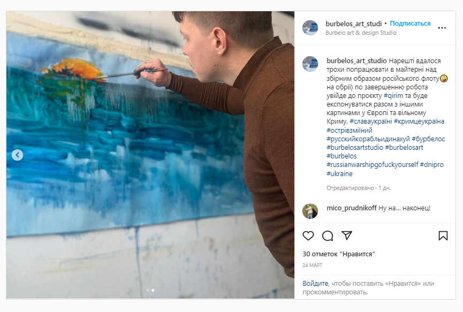Image resolution: width=463 pixels, height=312 pixels.
Task: Share post using paper plane icon
Action: tap(347, 235)
